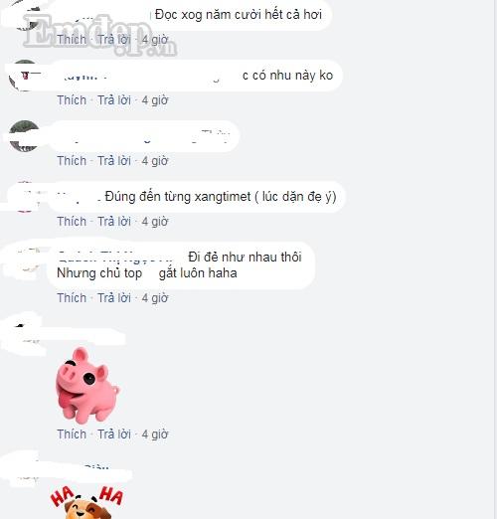Reply to the pig sticker comment
The width and height of the screenshot is (497, 519).
[x=114, y=434]
